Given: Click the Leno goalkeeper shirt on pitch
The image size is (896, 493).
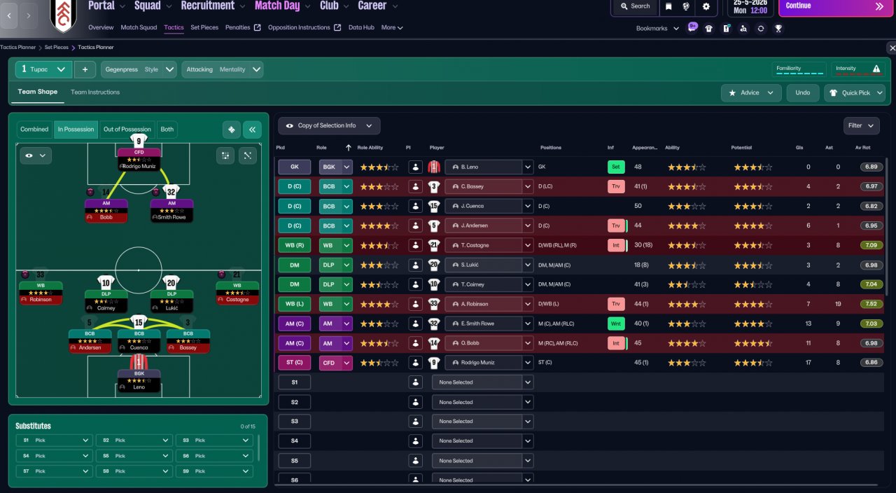Looking at the screenshot, I should coord(139,361).
